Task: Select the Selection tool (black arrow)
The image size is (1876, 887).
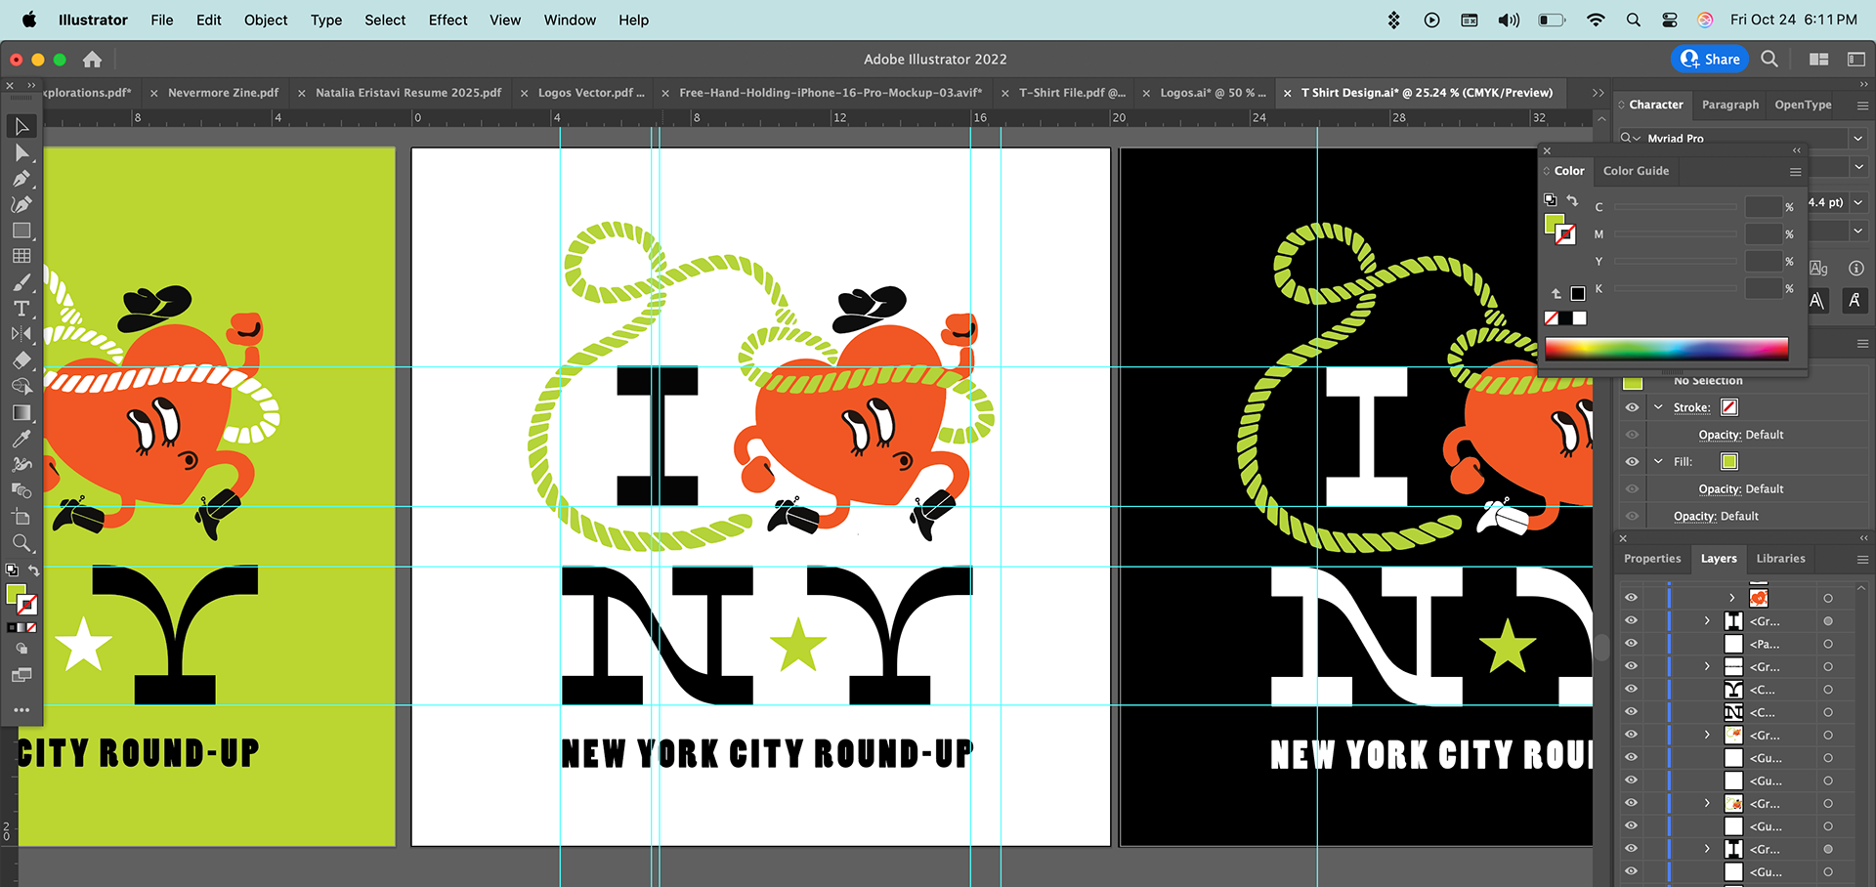Action: [x=21, y=126]
